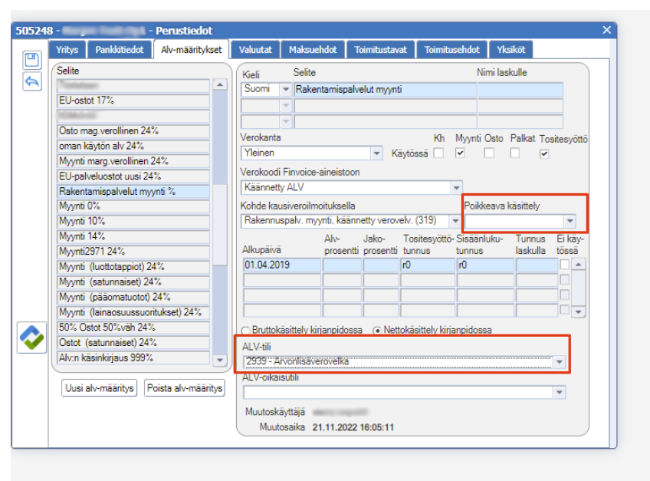Click down arrow of the Selite list scrollbar
This screenshot has width=650, height=481.
point(220,361)
